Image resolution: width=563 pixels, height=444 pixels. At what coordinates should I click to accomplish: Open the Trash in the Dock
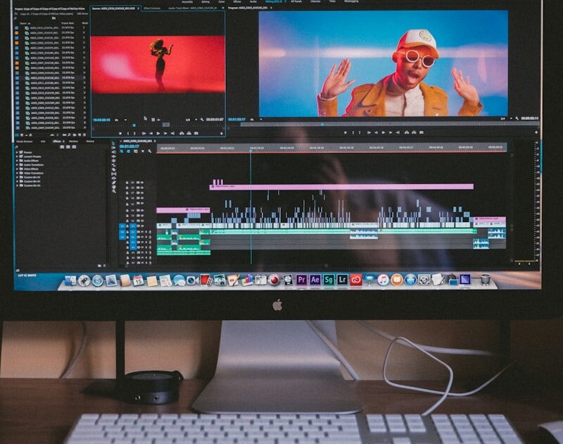[x=485, y=280]
